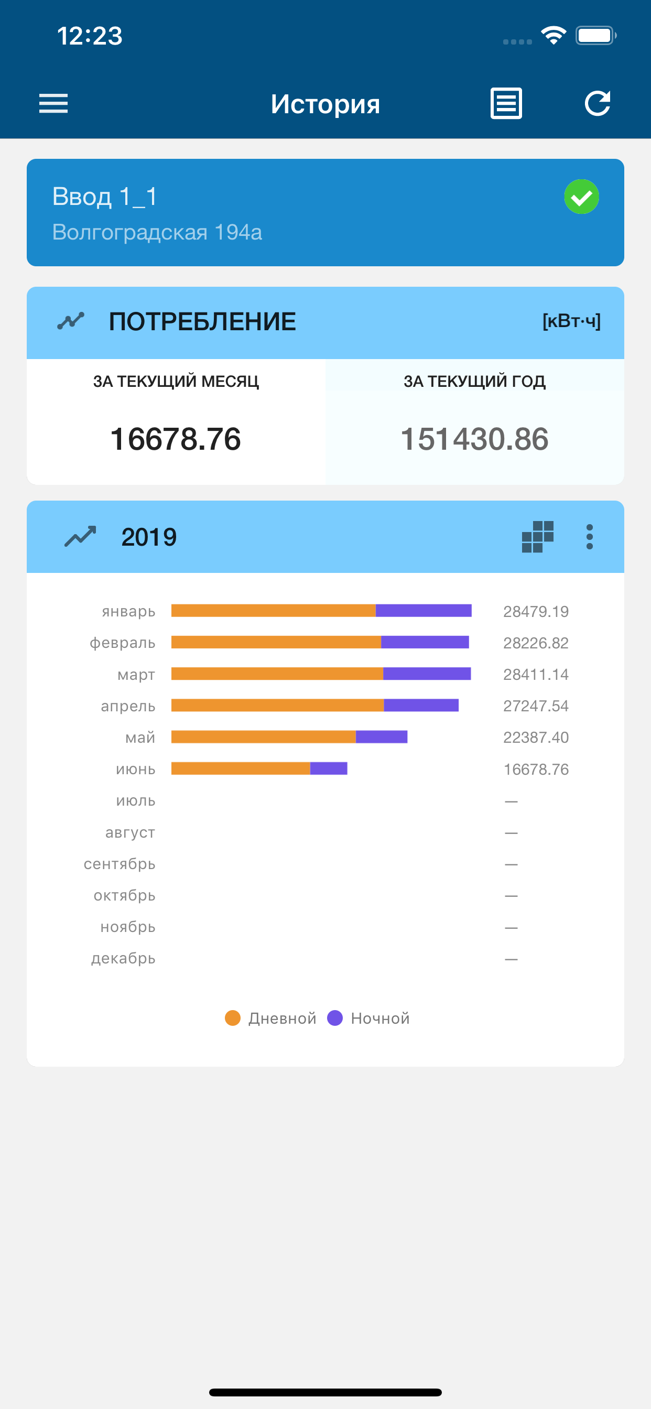
Task: Tap the 12:23 clock in status bar
Action: (x=90, y=36)
